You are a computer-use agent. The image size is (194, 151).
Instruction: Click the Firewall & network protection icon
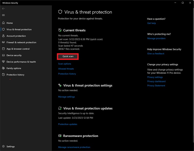[4, 42]
